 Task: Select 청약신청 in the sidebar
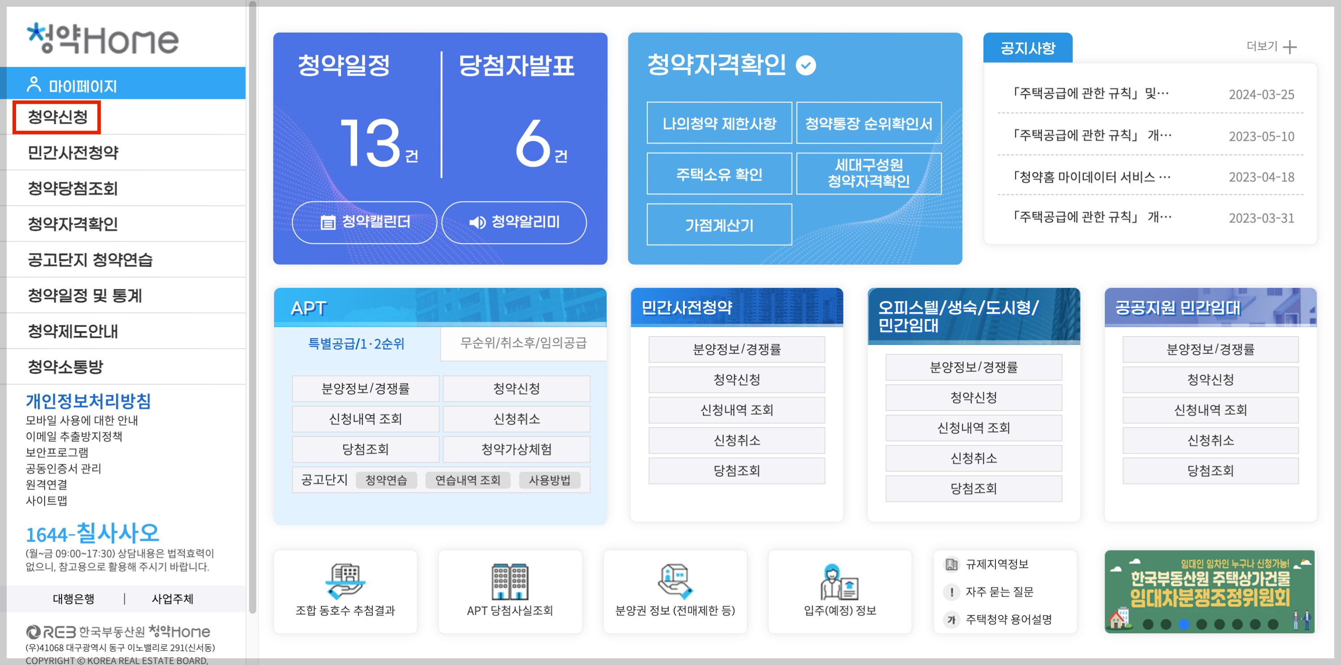point(58,117)
